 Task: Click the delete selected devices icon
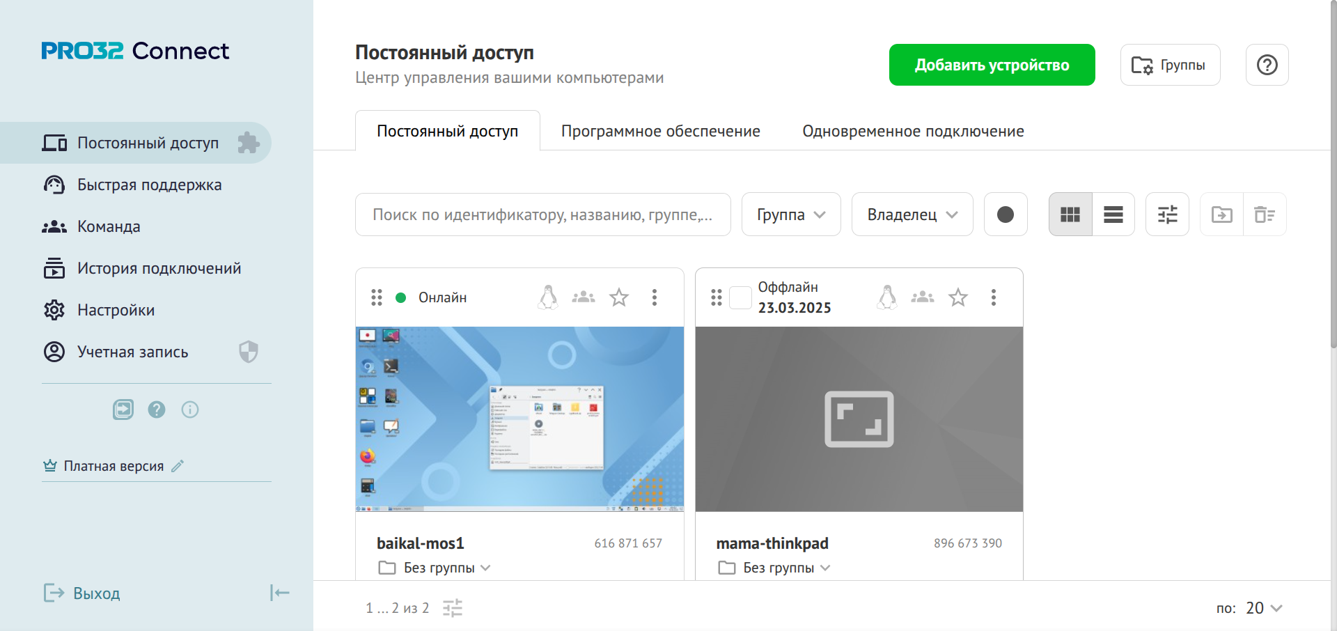point(1264,215)
